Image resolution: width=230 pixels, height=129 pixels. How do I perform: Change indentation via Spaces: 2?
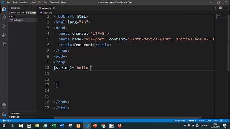[x=192, y=121]
